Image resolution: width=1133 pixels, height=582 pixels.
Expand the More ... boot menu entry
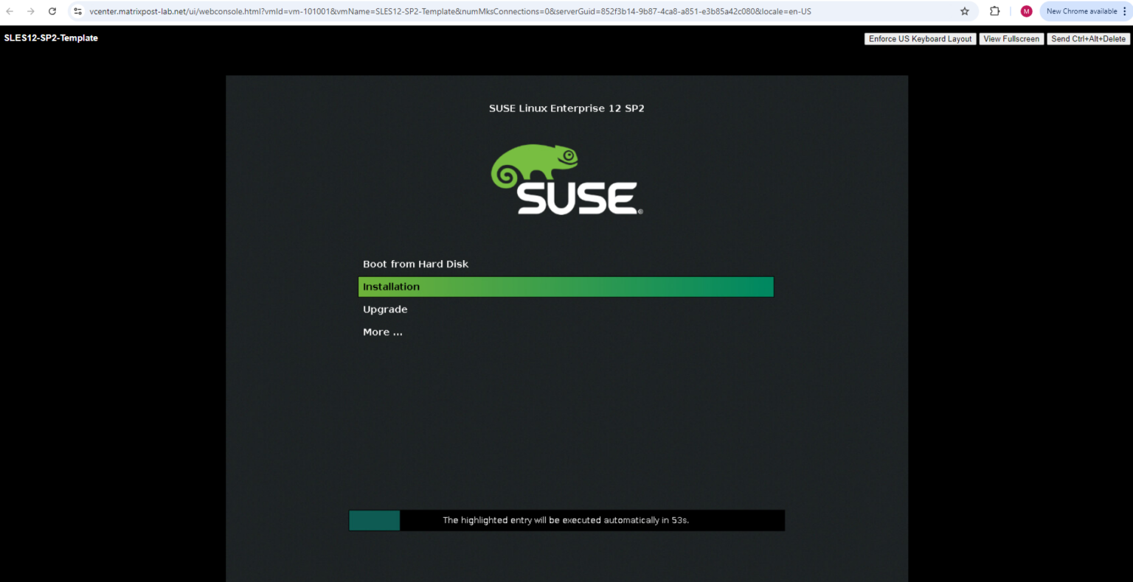coord(382,332)
